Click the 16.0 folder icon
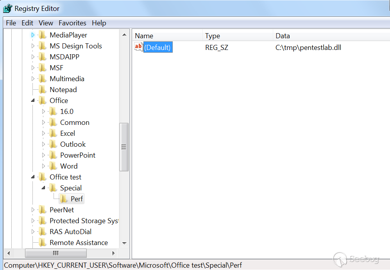Screen dimensions: 390x270 [53, 112]
